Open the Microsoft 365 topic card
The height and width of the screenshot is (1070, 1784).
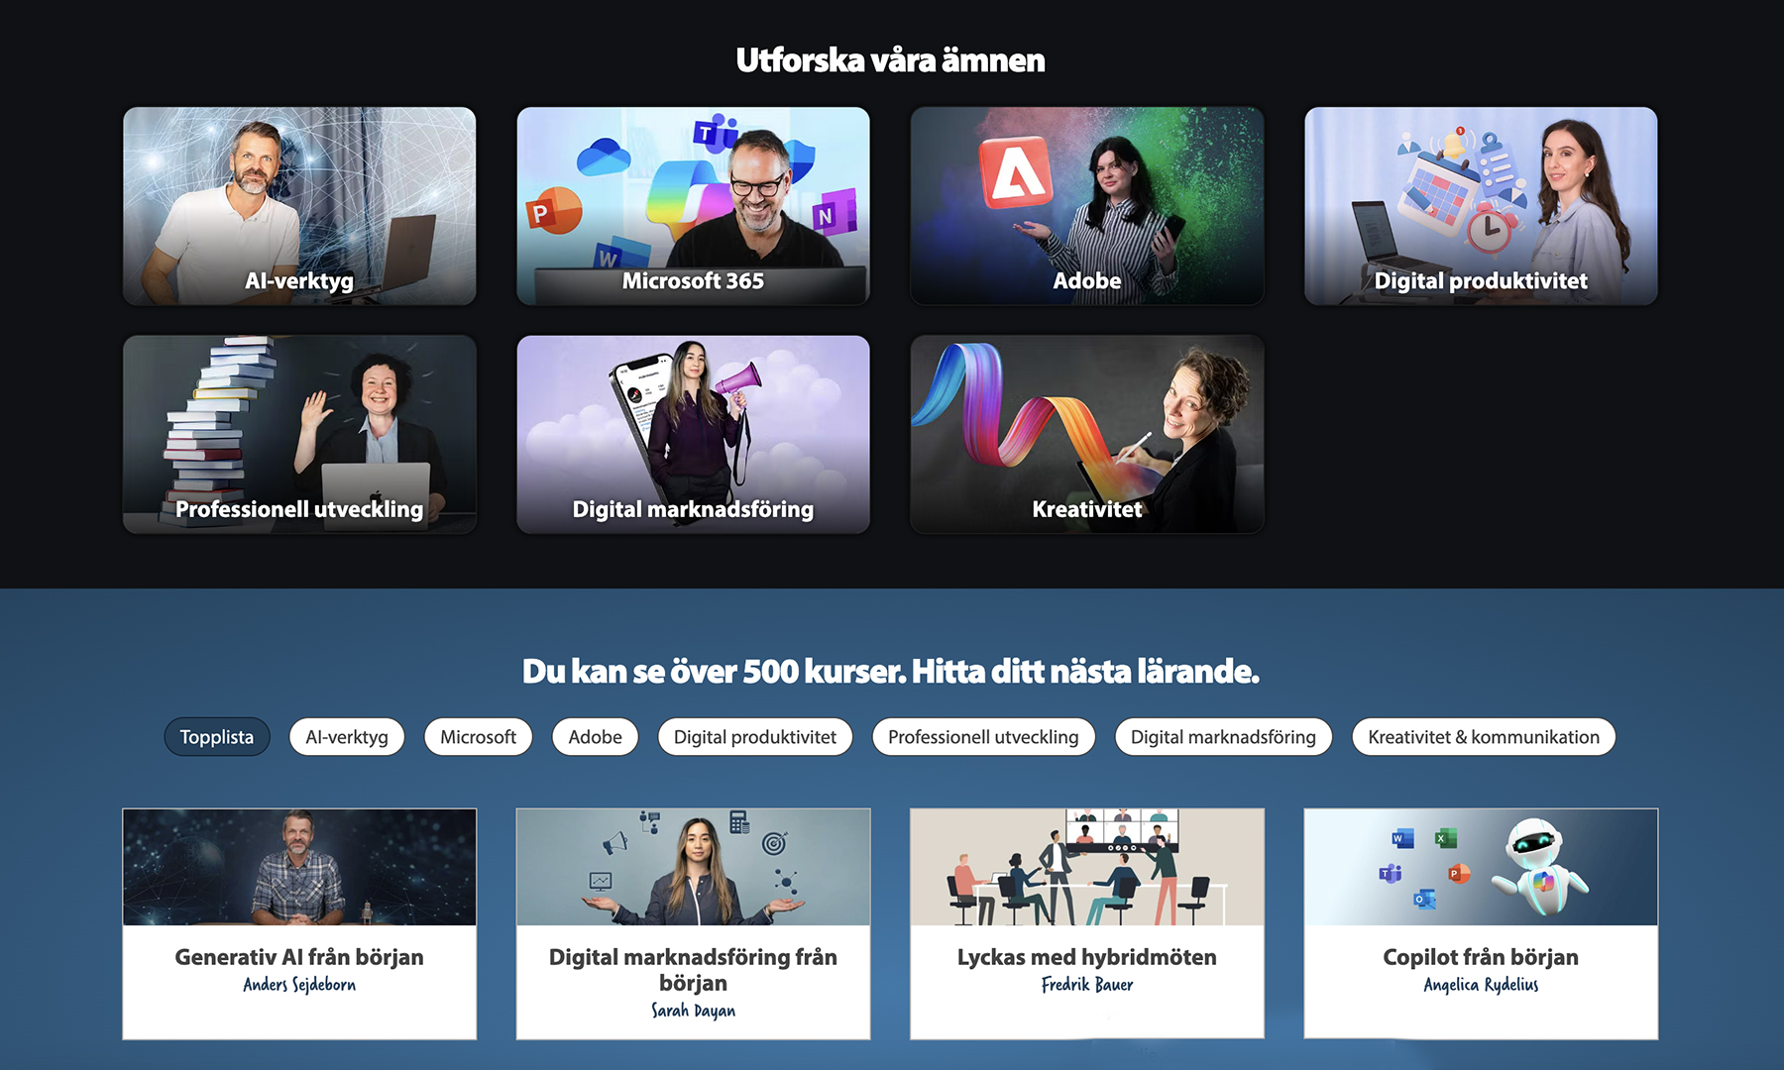693,206
